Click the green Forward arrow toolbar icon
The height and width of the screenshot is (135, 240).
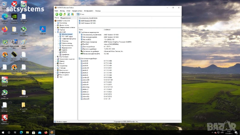[x=61, y=14]
